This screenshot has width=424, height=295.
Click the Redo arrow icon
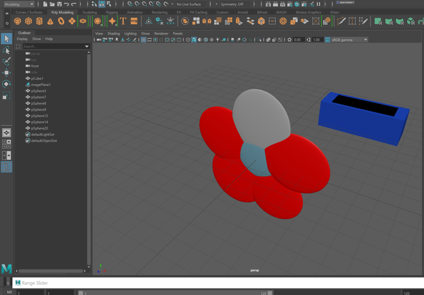pyautogui.click(x=73, y=4)
